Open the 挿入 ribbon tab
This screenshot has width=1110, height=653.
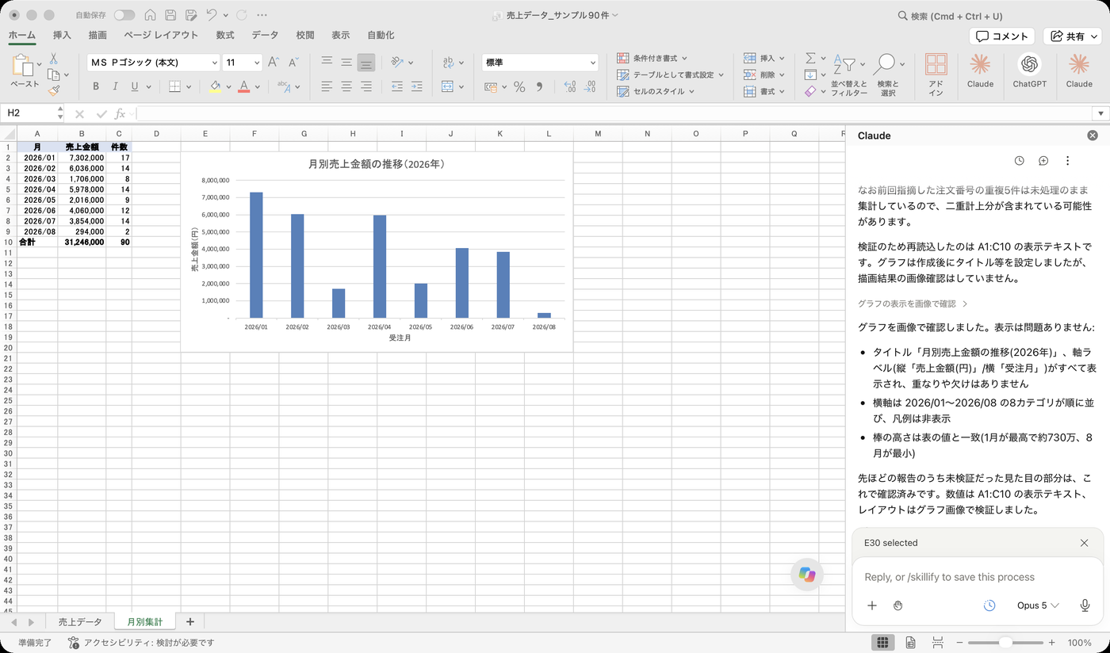click(x=62, y=35)
